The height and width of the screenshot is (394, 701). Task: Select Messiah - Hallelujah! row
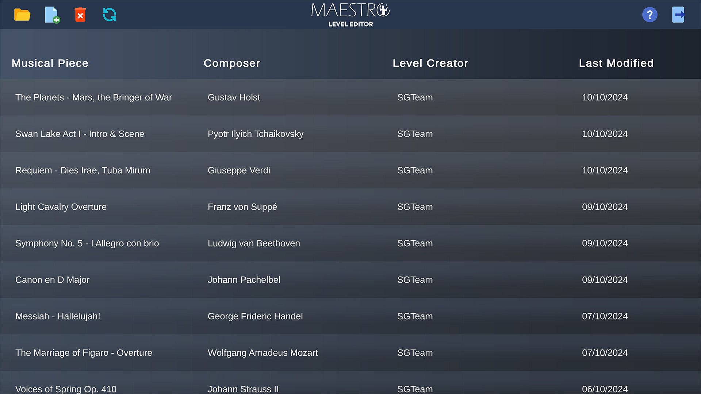tap(58, 316)
